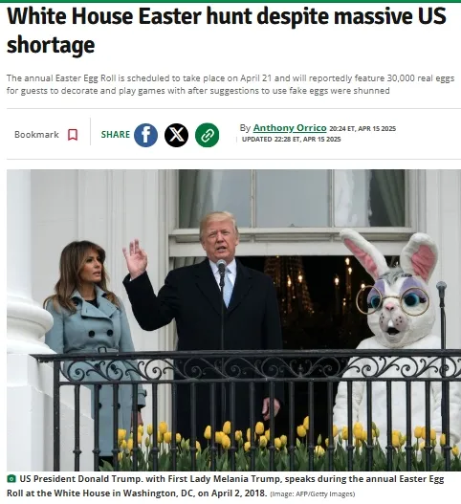The image size is (461, 504).
Task: Click the green bar at page top
Action: pos(230,1)
